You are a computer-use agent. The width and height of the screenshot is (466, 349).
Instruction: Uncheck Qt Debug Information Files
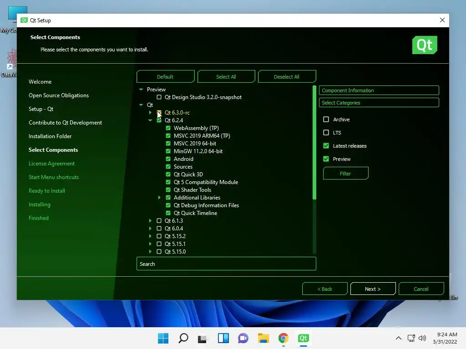(168, 205)
